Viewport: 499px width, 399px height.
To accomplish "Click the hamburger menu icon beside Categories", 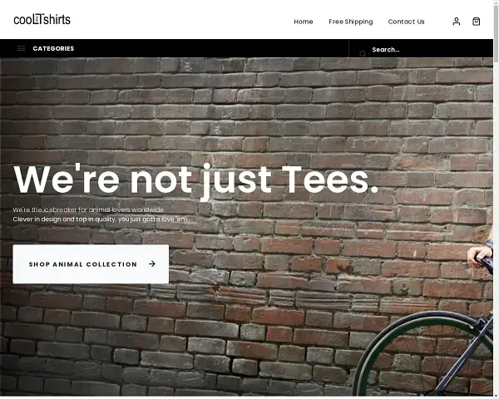I will click(21, 48).
